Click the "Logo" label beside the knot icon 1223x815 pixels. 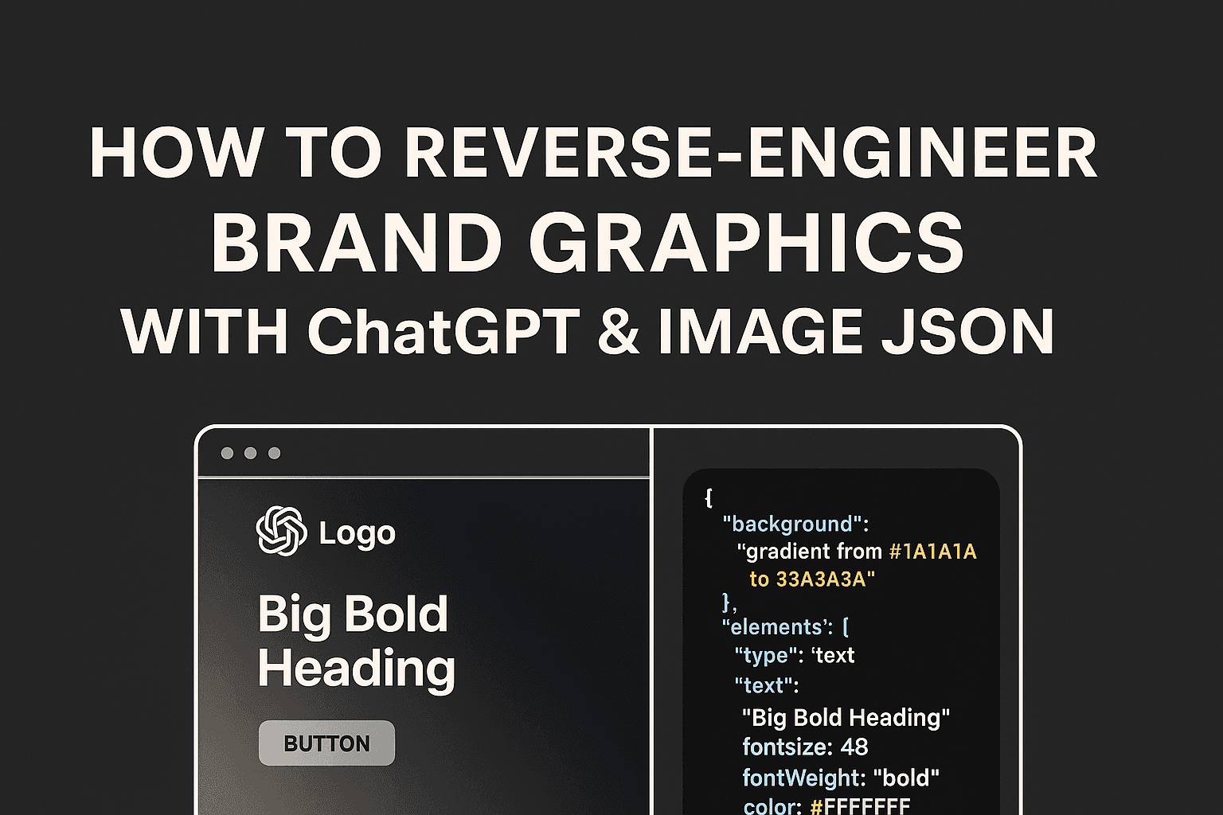tap(358, 533)
